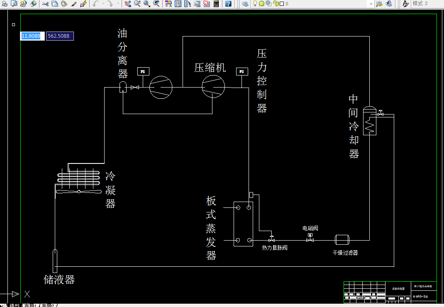The height and width of the screenshot is (307, 444).
Task: Select the liquid receiver symbol above 储液器
Action: (x=55, y=261)
